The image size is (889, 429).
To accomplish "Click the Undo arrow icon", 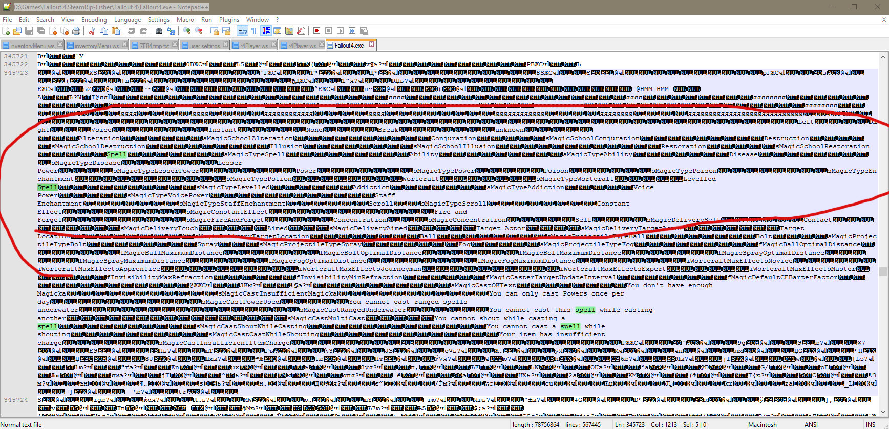I will [132, 31].
